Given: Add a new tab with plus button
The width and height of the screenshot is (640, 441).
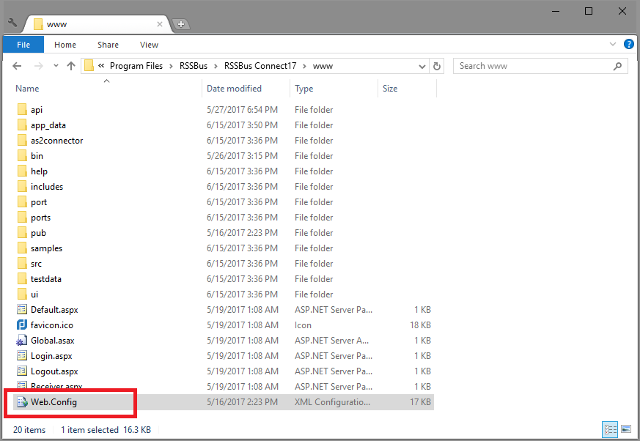Looking at the screenshot, I should (181, 24).
